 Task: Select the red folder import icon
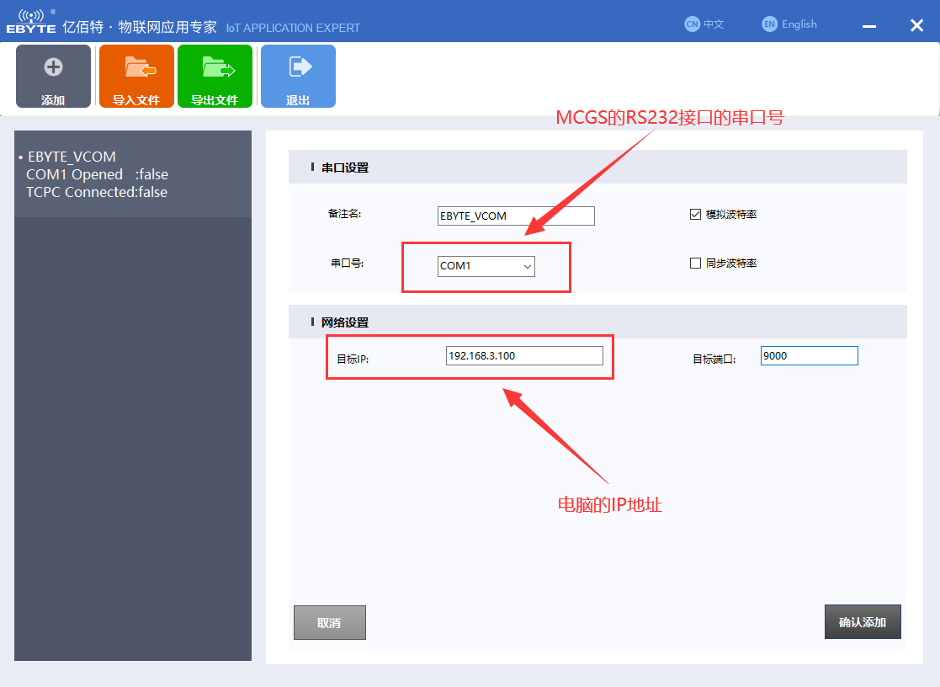click(x=135, y=69)
